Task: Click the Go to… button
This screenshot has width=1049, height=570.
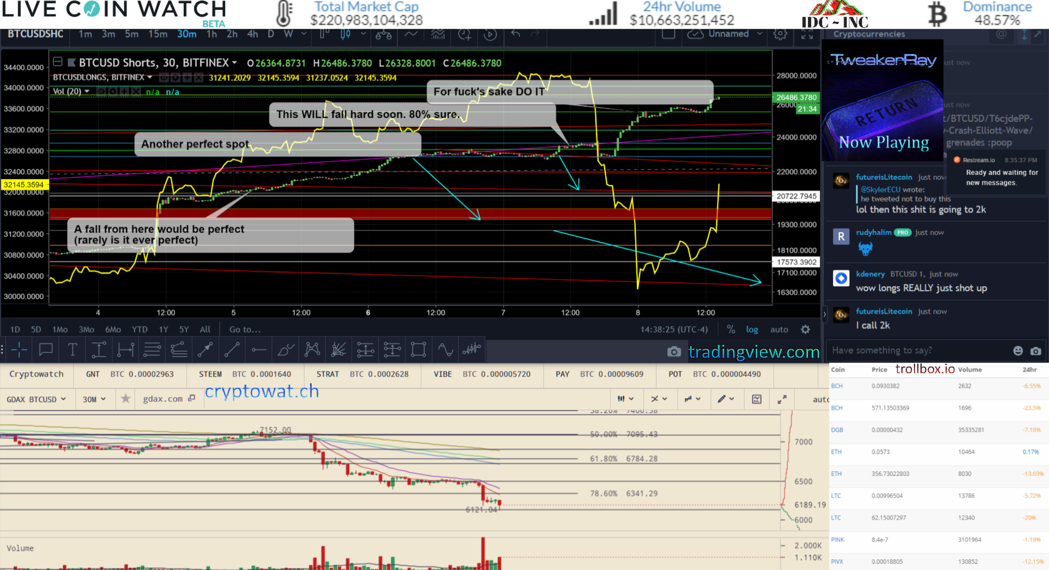Action: pos(245,330)
